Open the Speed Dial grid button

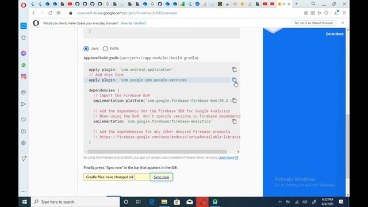(59, 13)
